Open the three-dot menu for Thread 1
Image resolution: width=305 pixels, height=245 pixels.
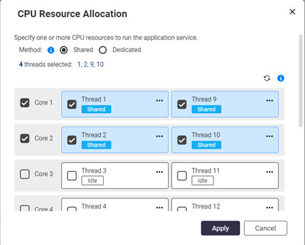tap(159, 101)
